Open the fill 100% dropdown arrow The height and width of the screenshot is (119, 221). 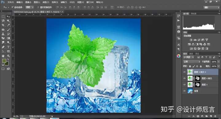[218, 66]
